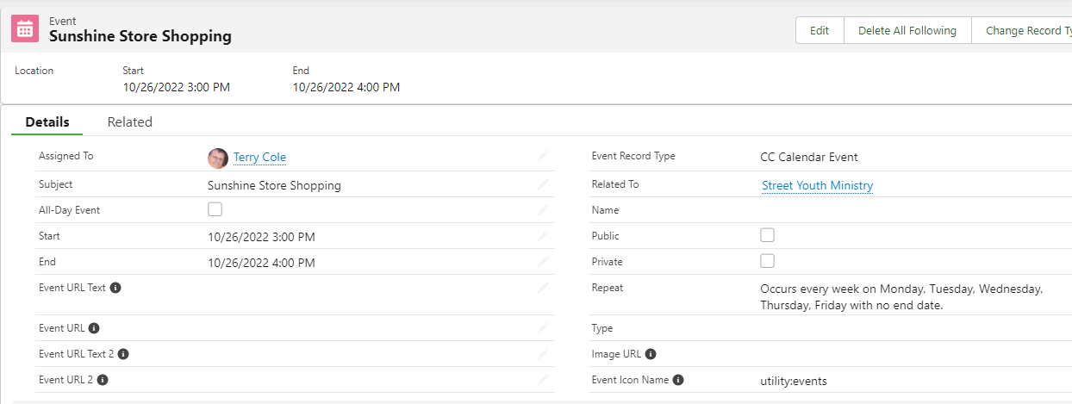The height and width of the screenshot is (404, 1072).
Task: Switch to the Related tab
Action: tap(129, 122)
